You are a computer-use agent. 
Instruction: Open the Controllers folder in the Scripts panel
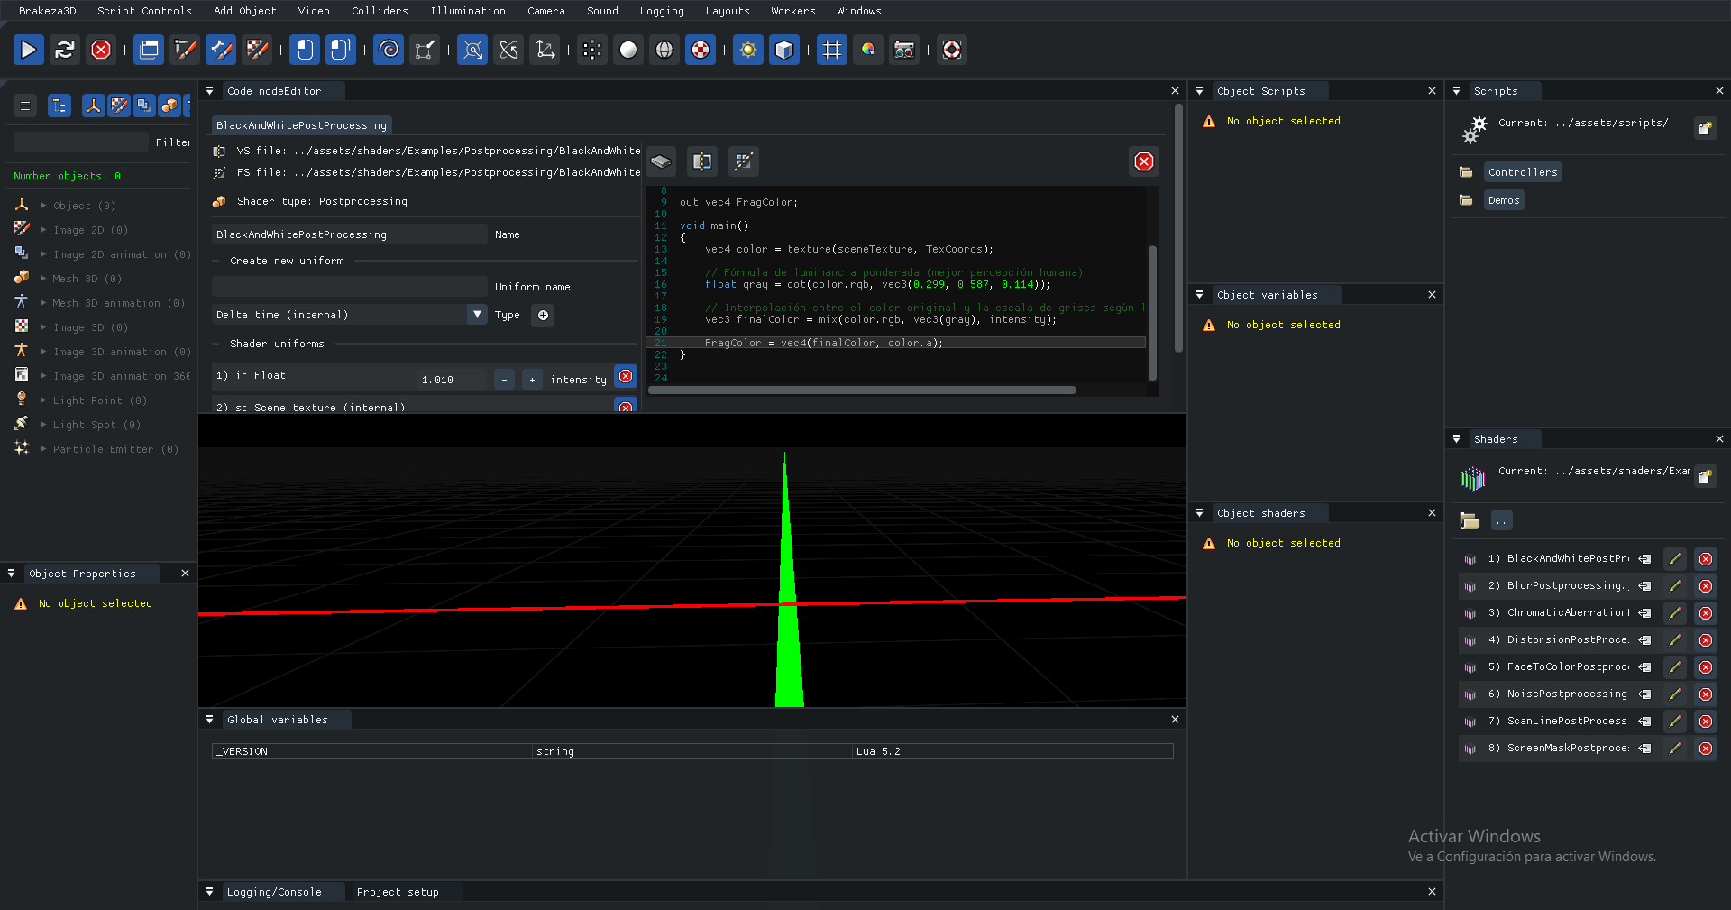pyautogui.click(x=1523, y=171)
